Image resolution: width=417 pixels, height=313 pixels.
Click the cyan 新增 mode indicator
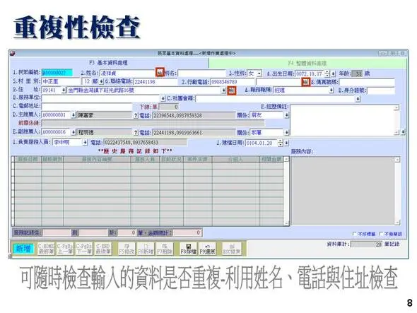coord(23,249)
